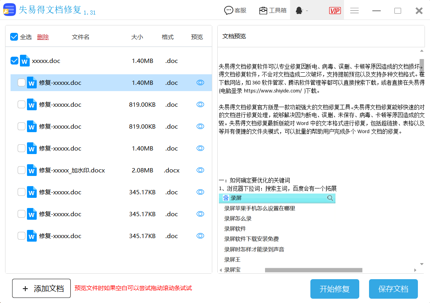Click the 保存文档 button

pos(393,289)
